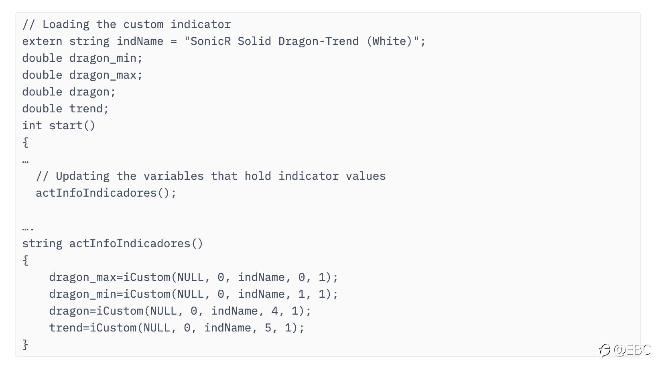Click the dragon_min=iCustom assignment line

pos(193,294)
